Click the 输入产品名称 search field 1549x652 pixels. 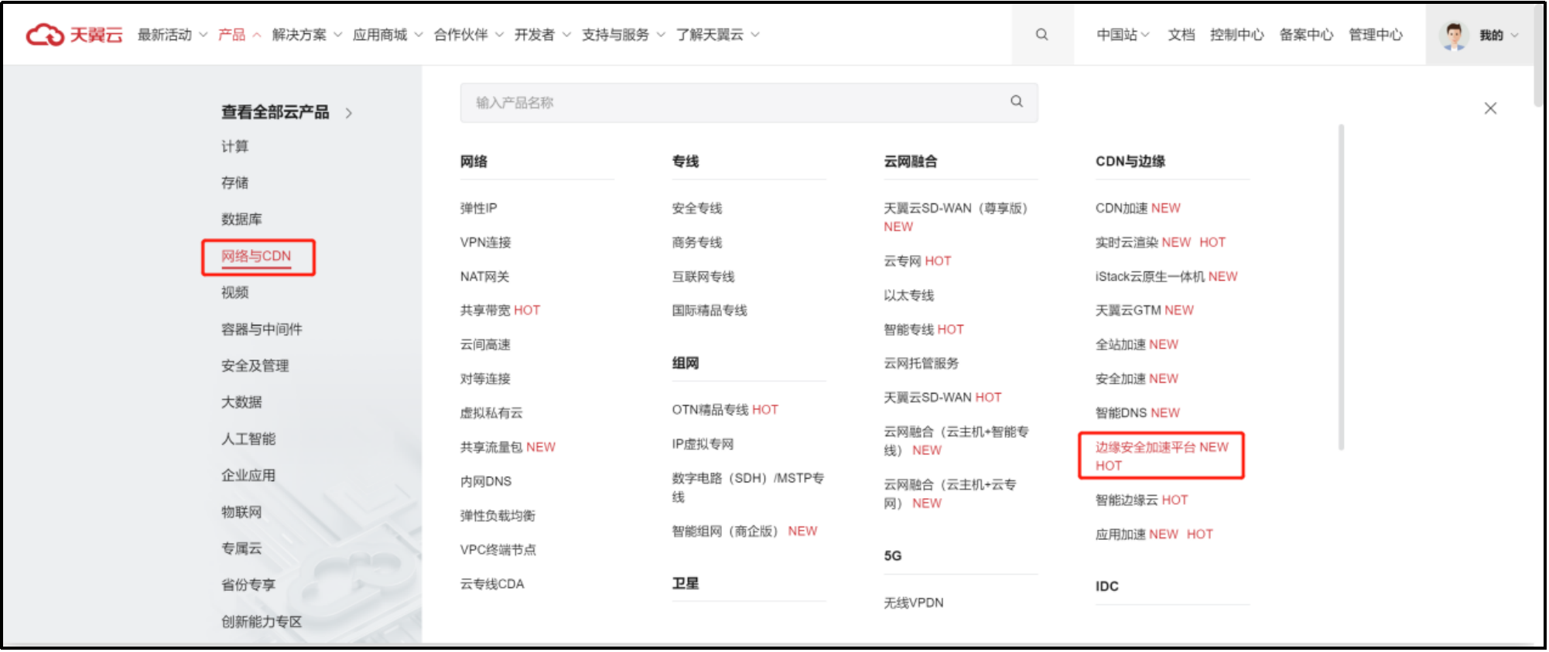pyautogui.click(x=749, y=102)
